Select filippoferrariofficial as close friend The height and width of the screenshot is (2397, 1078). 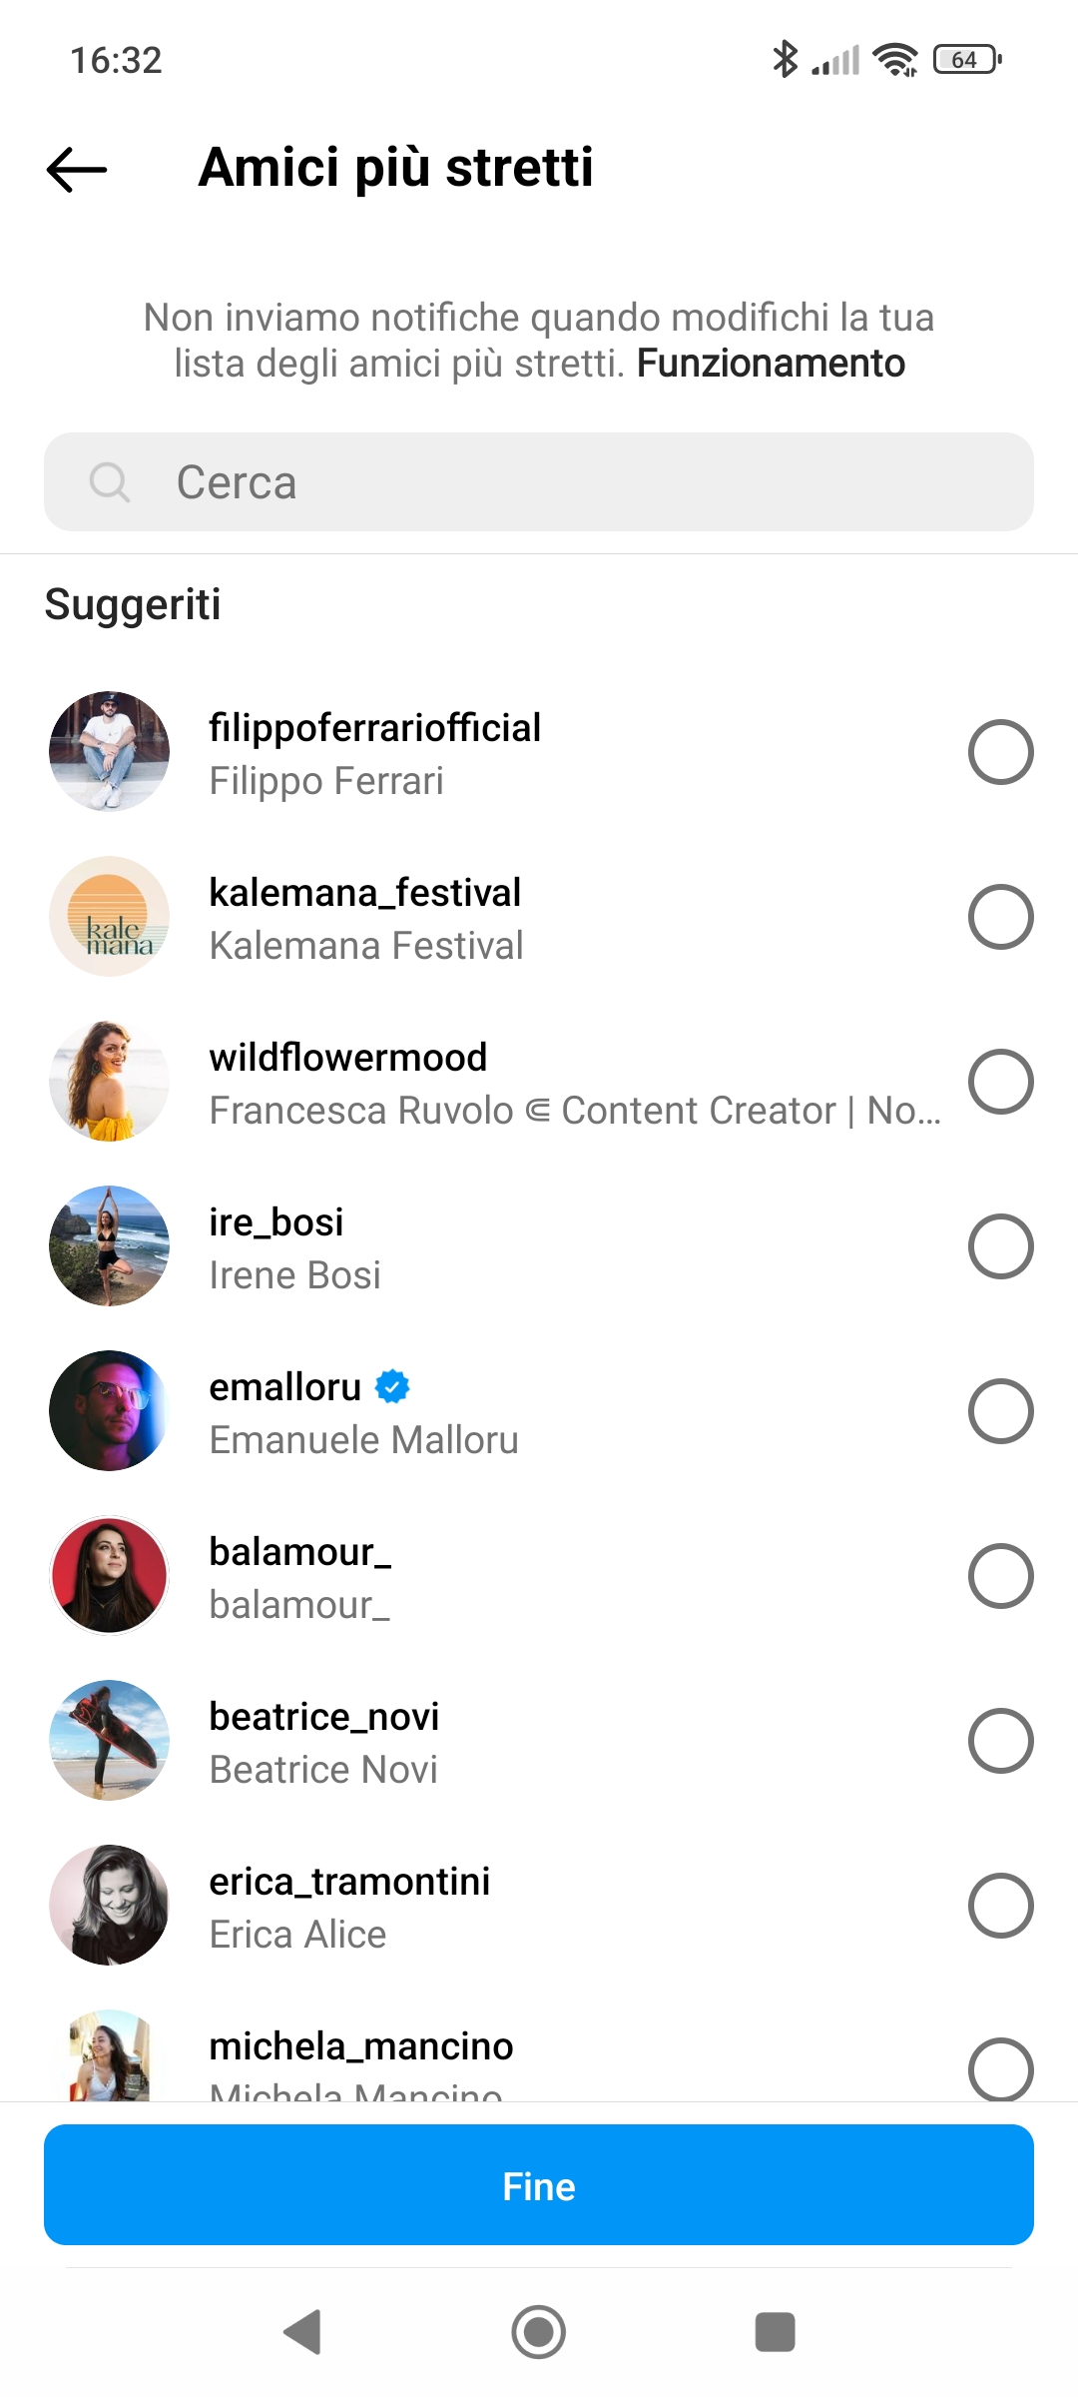[1000, 752]
